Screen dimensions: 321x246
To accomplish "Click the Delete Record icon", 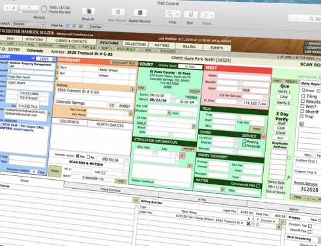I will (x=140, y=13).
